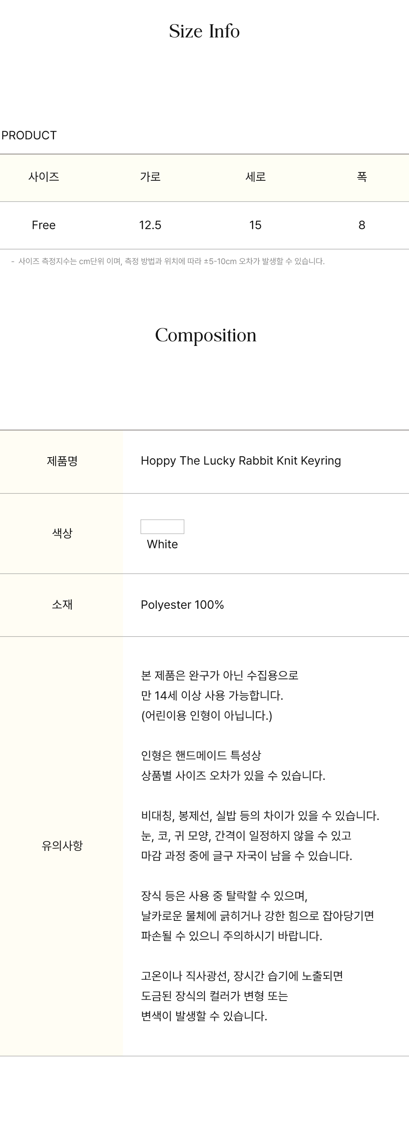This screenshot has width=409, height=1131.
Task: Click the Polyester 100% material text
Action: [x=182, y=605]
